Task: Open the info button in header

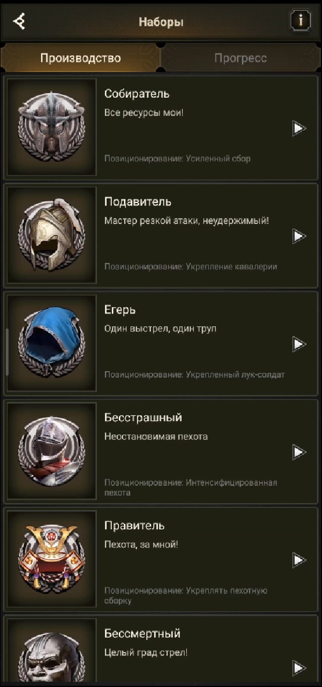Action: click(301, 20)
